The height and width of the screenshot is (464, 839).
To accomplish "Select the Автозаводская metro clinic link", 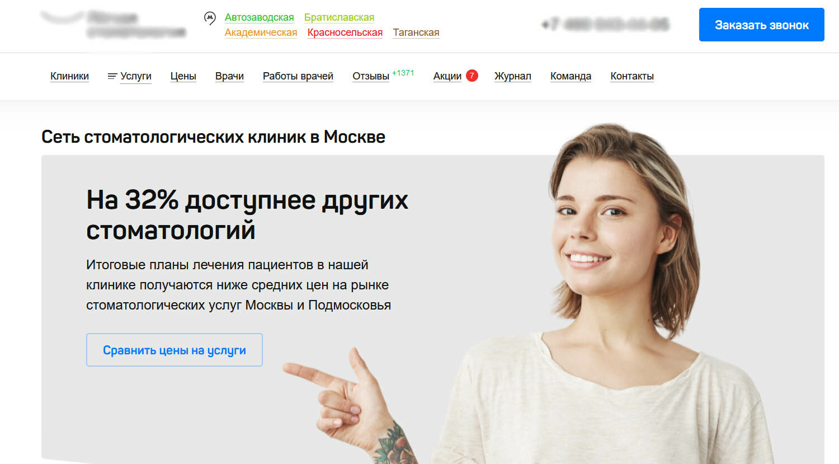I will [259, 17].
